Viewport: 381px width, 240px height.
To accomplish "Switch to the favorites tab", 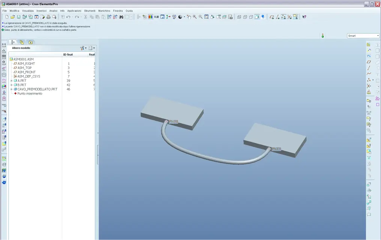I will click(x=30, y=42).
